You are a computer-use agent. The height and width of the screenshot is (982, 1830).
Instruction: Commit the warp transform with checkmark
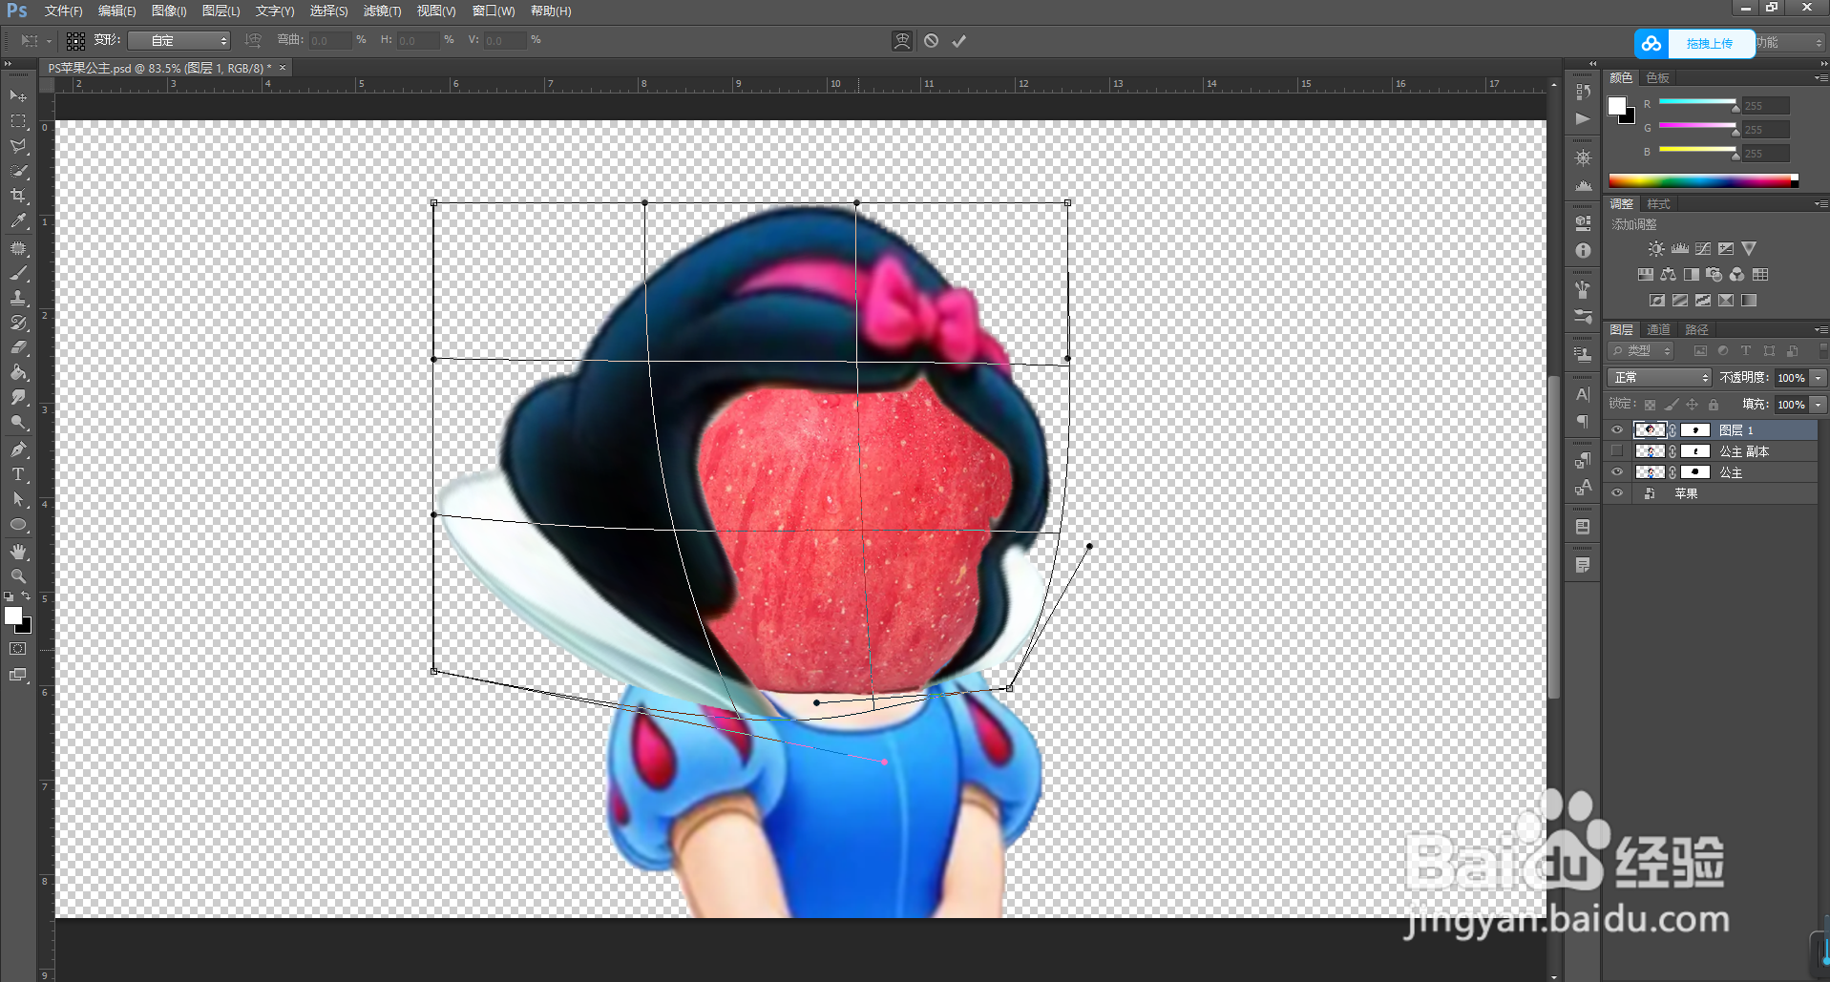click(959, 41)
